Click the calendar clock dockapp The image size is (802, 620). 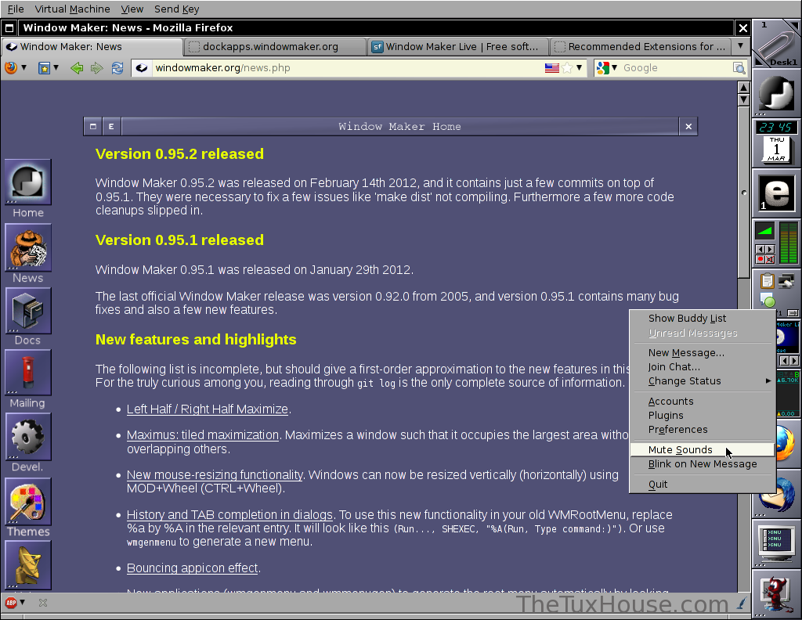click(x=776, y=142)
